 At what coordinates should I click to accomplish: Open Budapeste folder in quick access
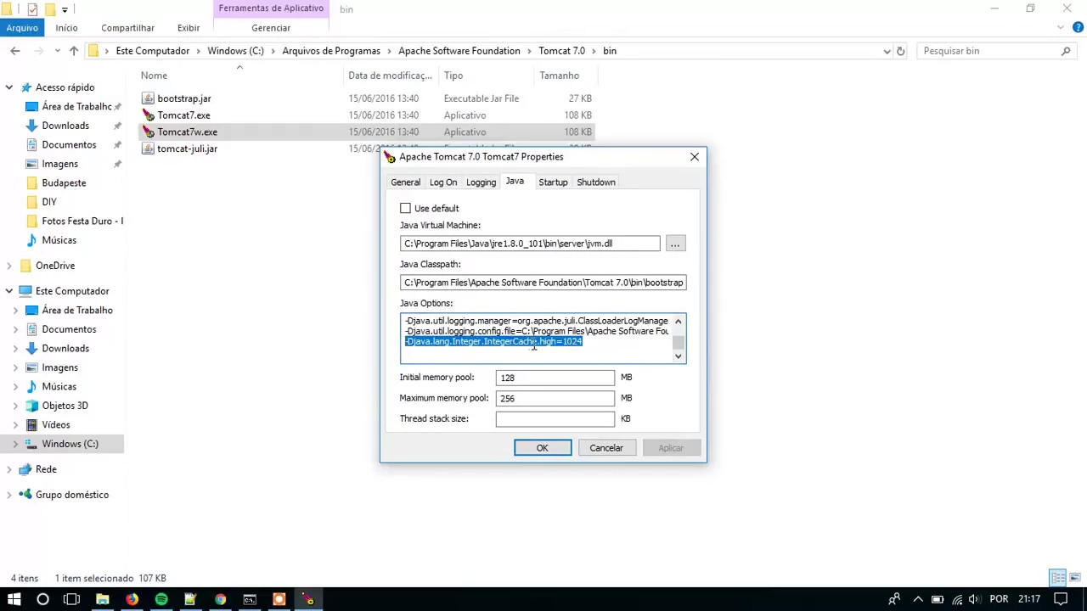tap(64, 183)
